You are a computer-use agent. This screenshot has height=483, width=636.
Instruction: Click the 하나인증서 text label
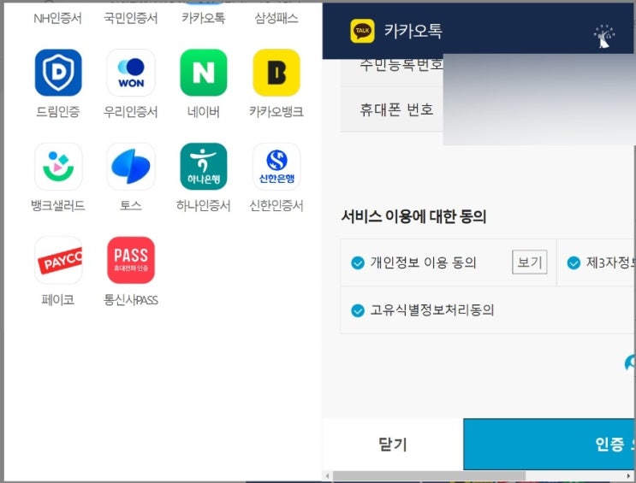pyautogui.click(x=203, y=205)
